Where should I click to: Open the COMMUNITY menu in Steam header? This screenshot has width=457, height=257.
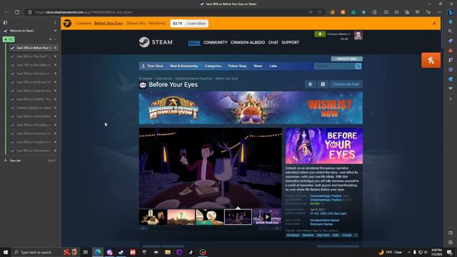coord(216,43)
